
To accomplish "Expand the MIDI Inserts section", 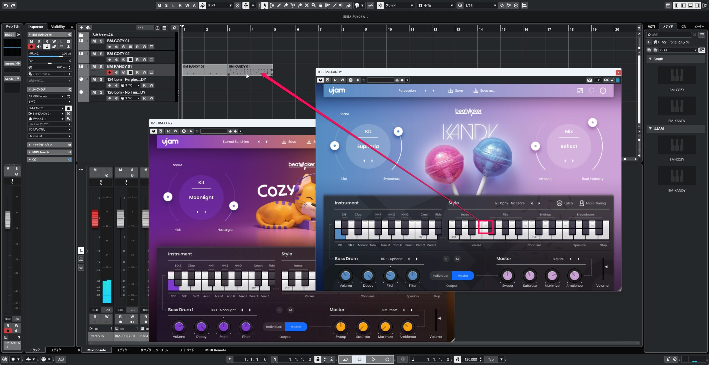I will pyautogui.click(x=50, y=152).
